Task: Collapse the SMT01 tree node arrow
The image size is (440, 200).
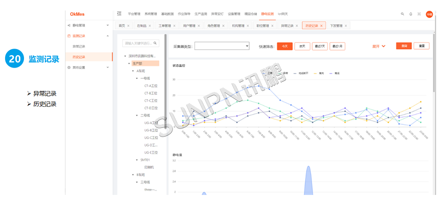Action: click(137, 160)
